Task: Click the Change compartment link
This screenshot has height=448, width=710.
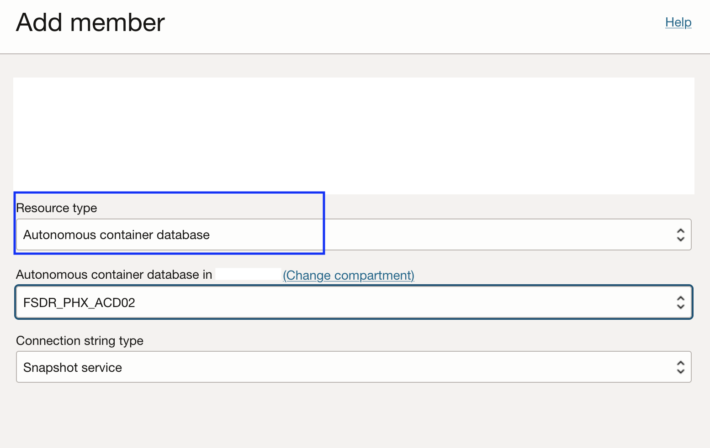Action: pyautogui.click(x=348, y=275)
